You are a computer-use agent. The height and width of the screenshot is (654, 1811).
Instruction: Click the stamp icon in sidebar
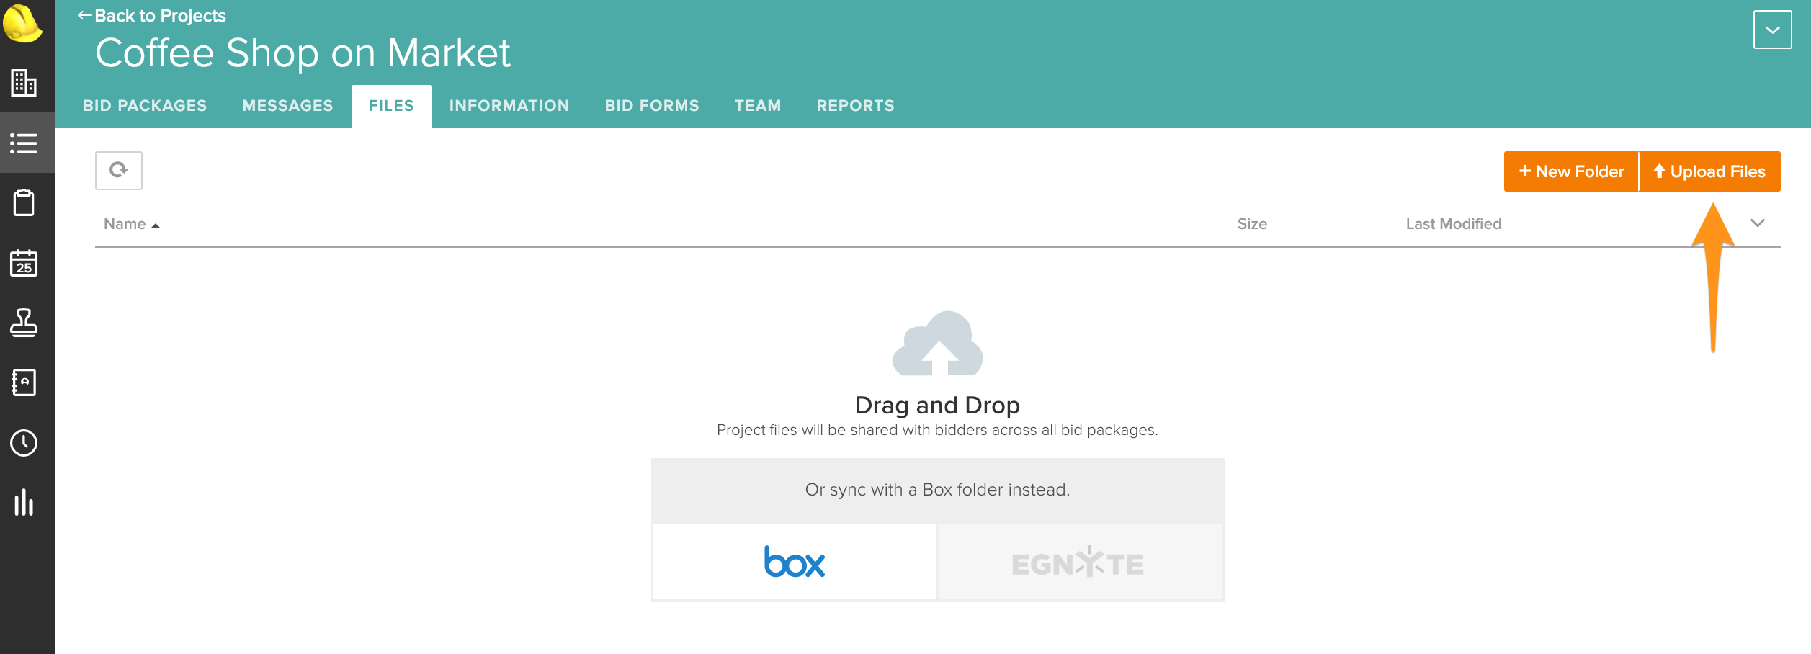(24, 323)
